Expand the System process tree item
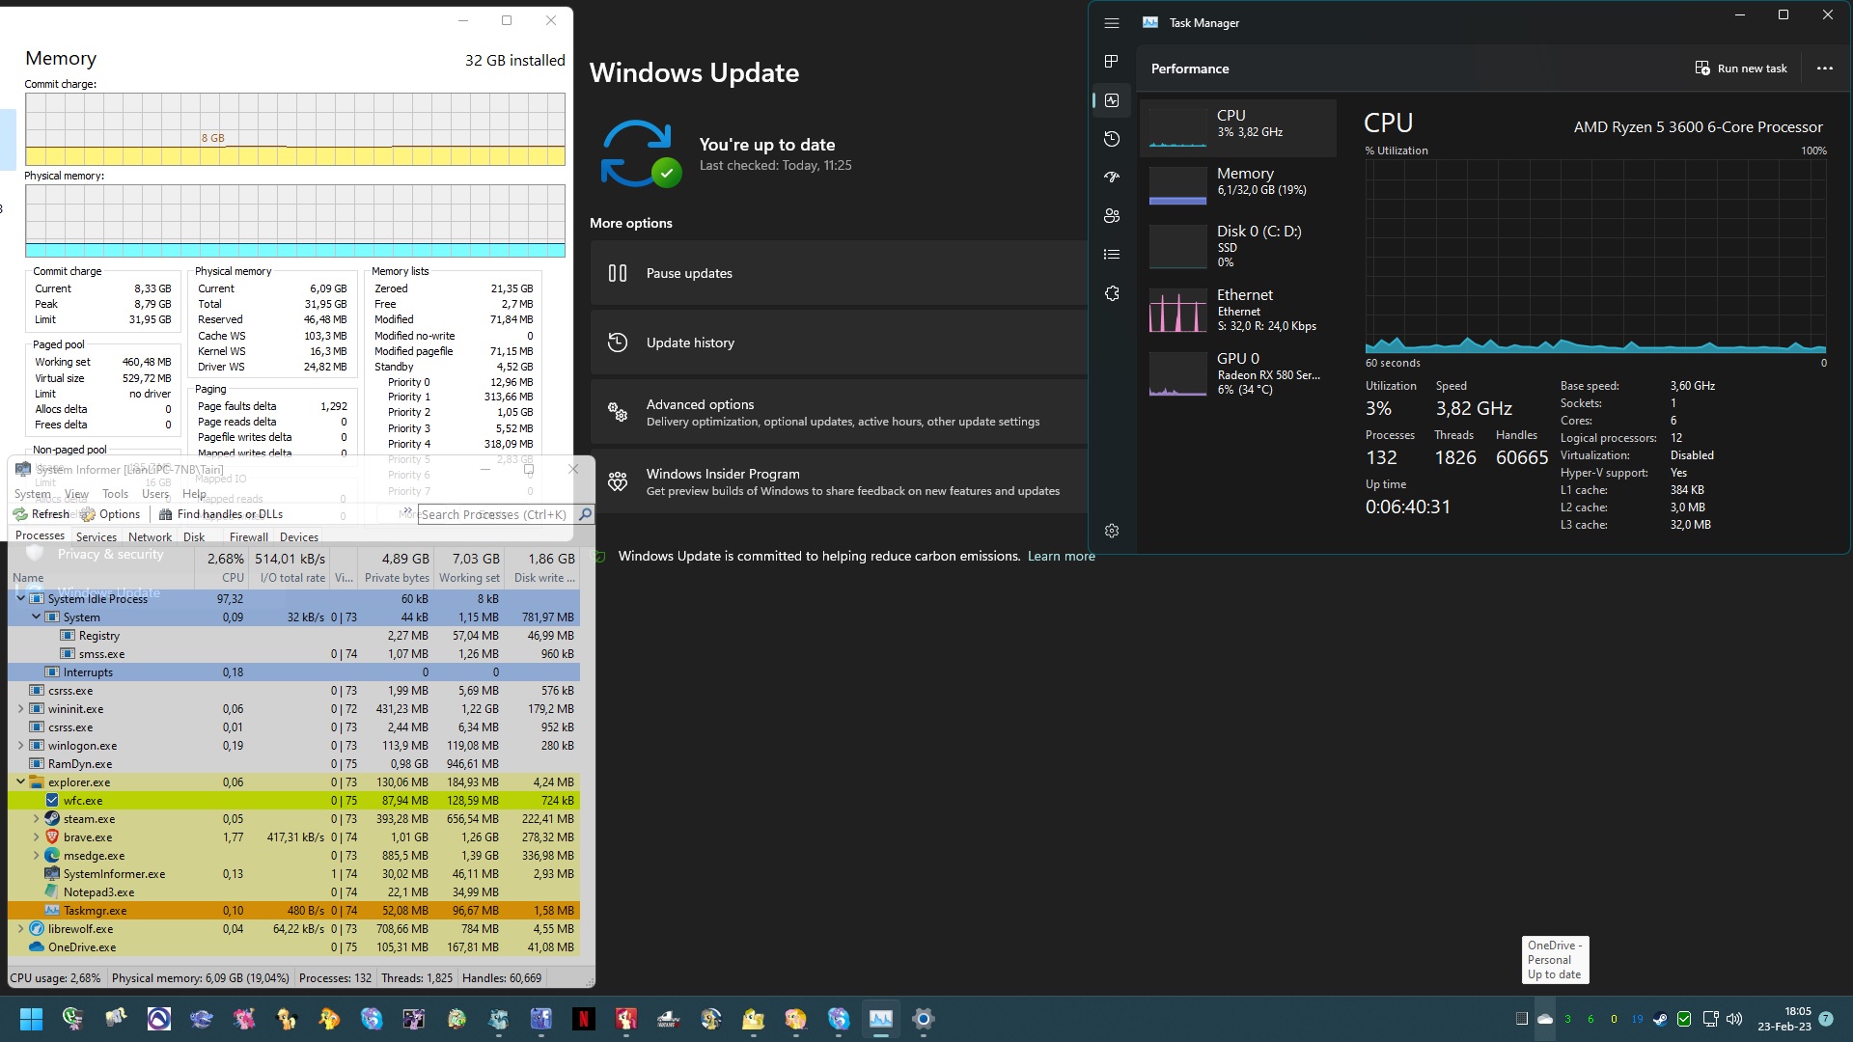Viewport: 1853px width, 1042px height. click(x=36, y=617)
